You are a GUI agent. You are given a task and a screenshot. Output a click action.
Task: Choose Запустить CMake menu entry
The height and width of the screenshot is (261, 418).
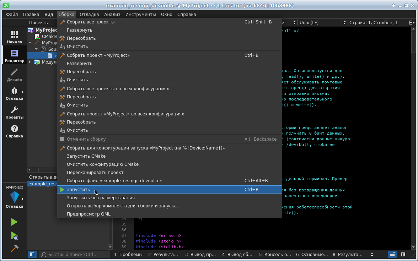pyautogui.click(x=86, y=156)
